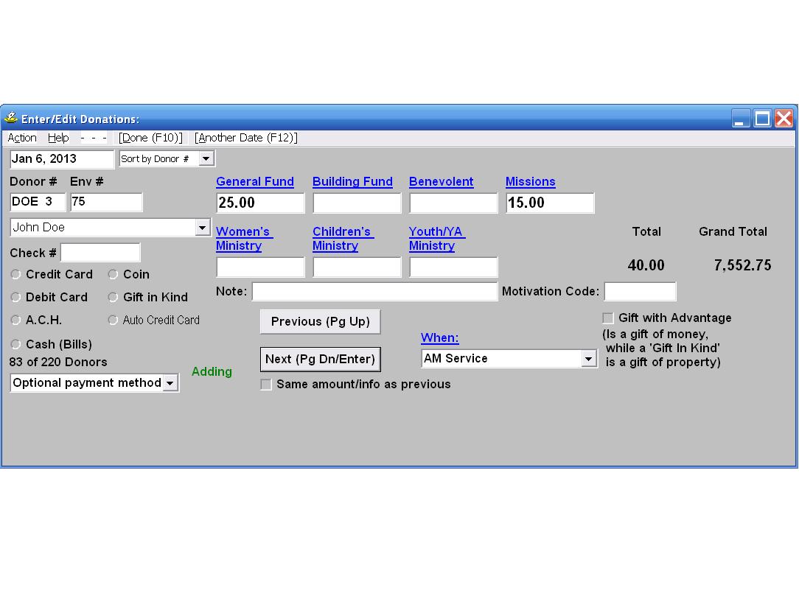Viewport: 799px width, 599px height.
Task: Select the Coin radio button
Action: 113,275
